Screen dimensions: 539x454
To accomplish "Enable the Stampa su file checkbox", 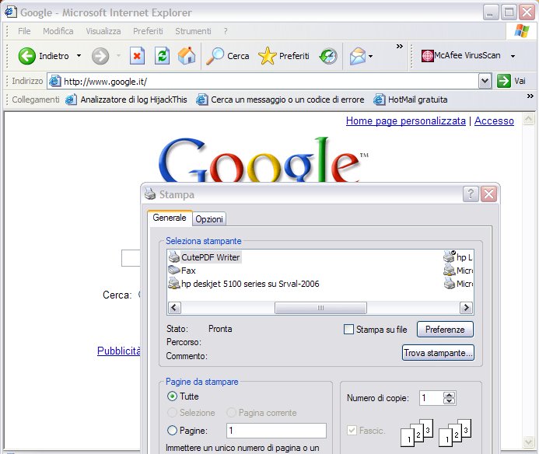I will click(348, 330).
